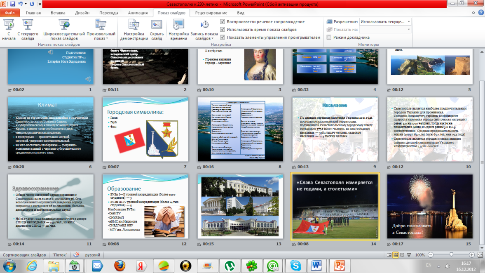This screenshot has height=273, width=485.
Task: Select slide 12 Образование thumbnail
Action: click(145, 207)
